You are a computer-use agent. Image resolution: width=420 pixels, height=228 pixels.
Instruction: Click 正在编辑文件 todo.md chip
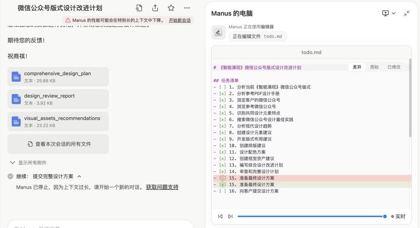[257, 36]
